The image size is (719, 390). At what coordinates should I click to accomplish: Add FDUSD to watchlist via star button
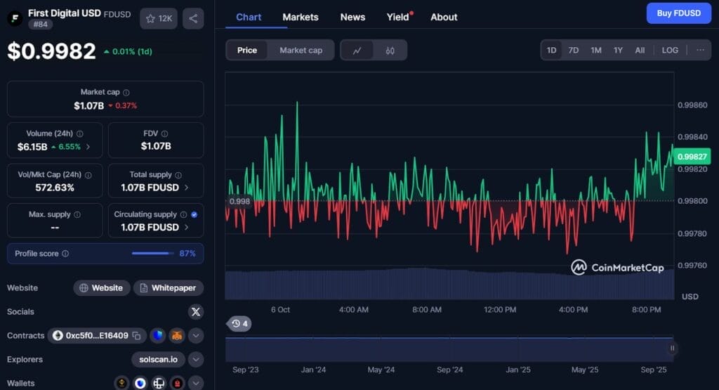(159, 18)
